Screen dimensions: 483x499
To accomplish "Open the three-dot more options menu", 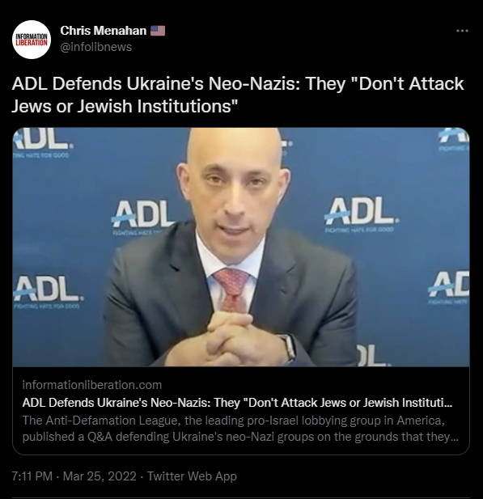I will [x=462, y=31].
